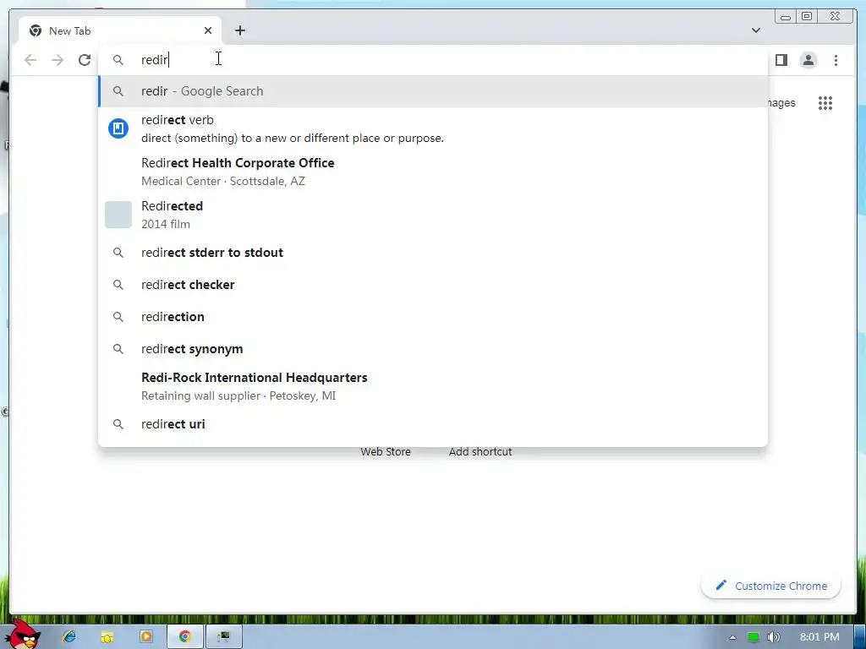Screen dimensions: 866x649
Task: Open the monitor application in taskbar
Action: 223,636
